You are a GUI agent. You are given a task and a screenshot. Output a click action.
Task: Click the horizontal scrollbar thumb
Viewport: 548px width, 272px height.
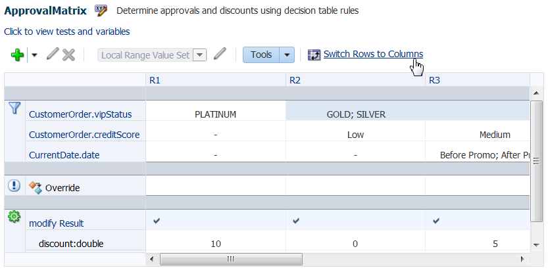[x=231, y=259]
